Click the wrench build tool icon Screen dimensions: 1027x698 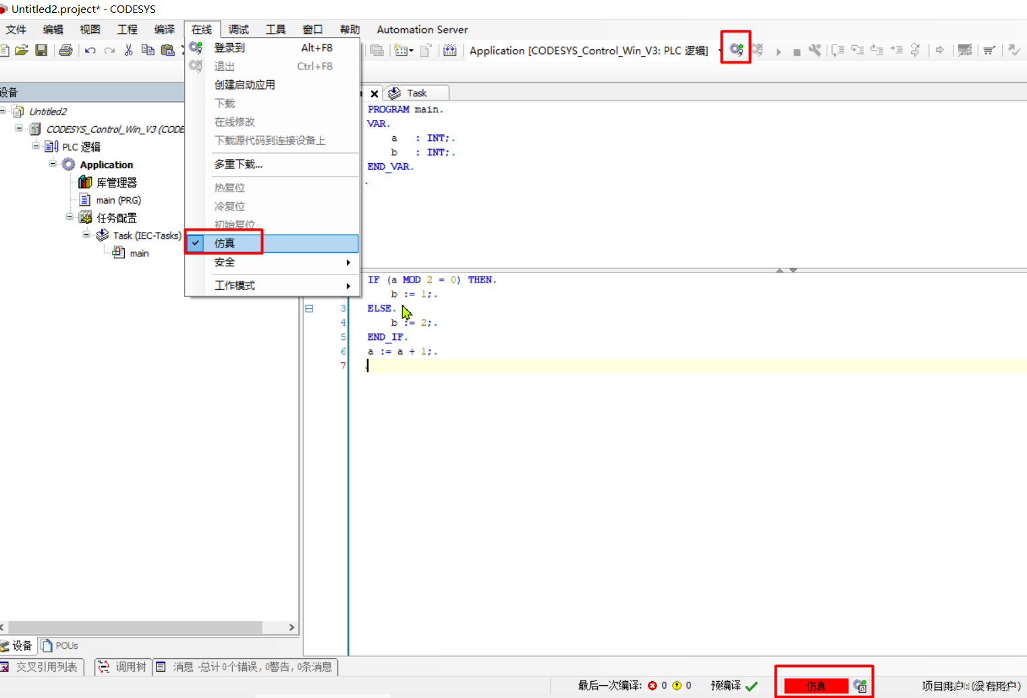click(x=815, y=50)
